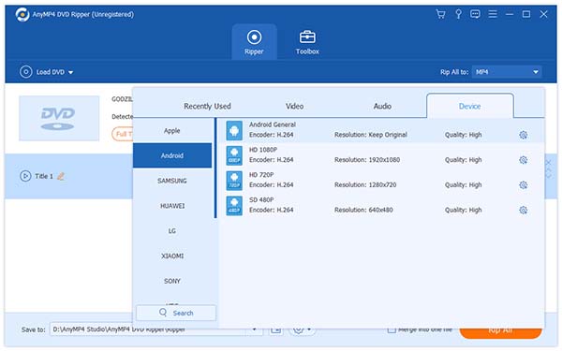Screen dimensions: 562x351
Task: Click the DVD disc thumbnail
Action: 59,118
